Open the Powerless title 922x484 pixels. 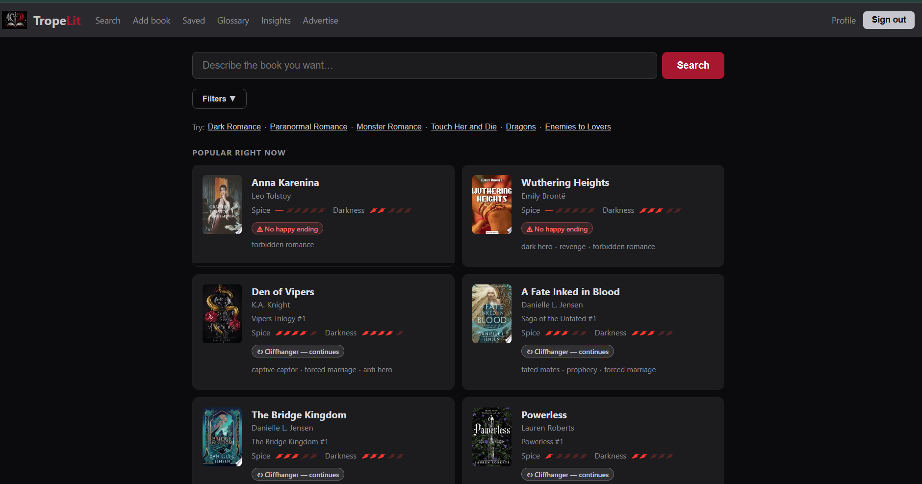(x=544, y=415)
